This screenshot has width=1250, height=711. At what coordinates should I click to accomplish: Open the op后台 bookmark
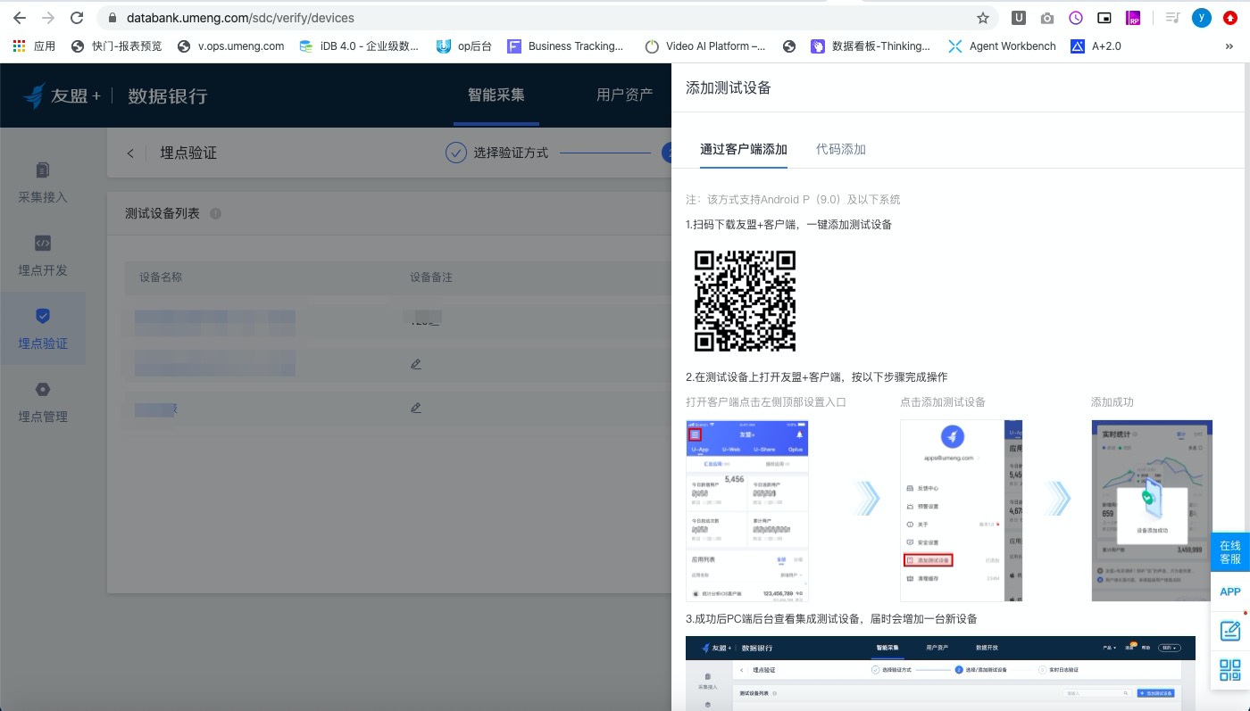point(464,46)
